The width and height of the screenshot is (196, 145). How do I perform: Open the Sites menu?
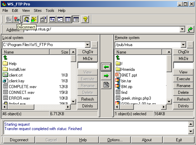point(37,11)
